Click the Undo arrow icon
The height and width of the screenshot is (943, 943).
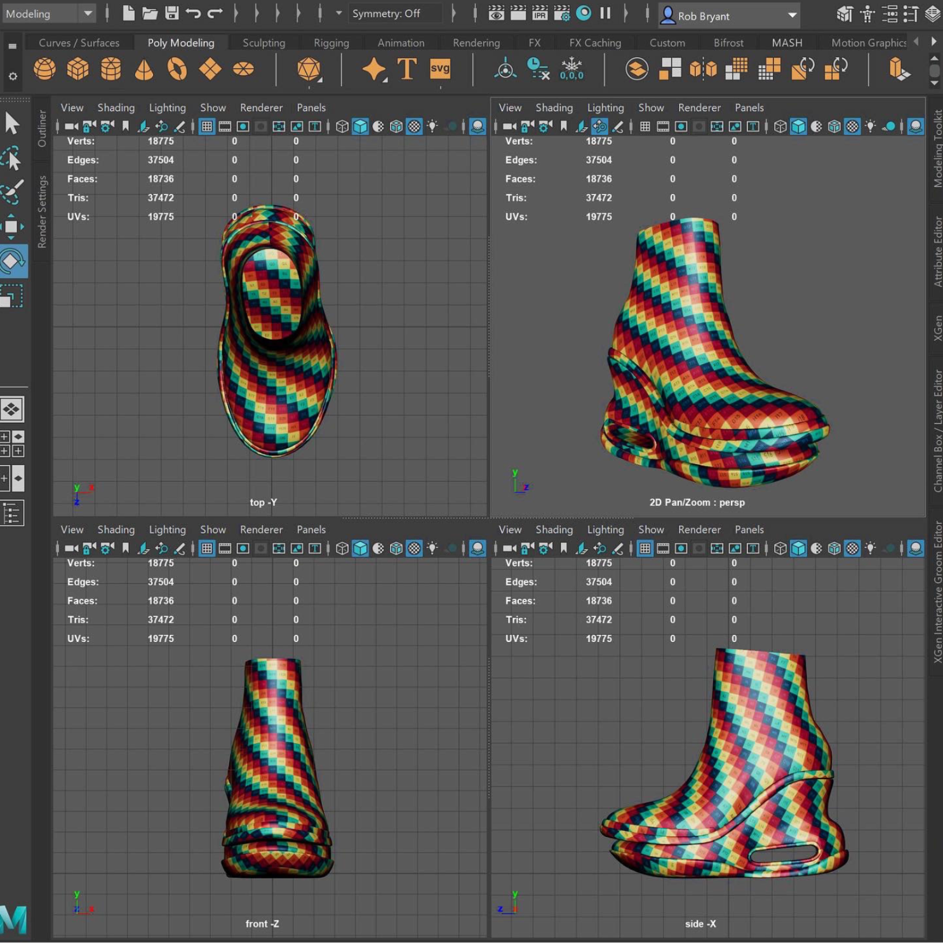click(x=193, y=13)
